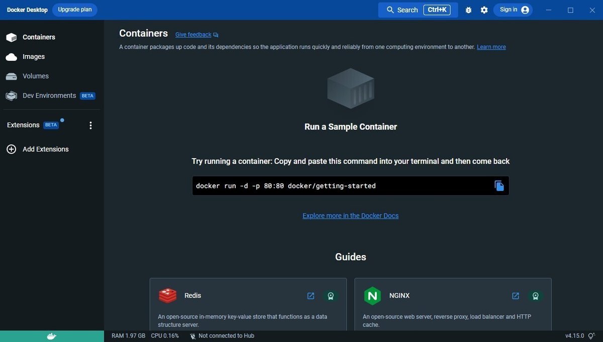Image resolution: width=603 pixels, height=342 pixels.
Task: Click the Upgrade plan button
Action: [75, 10]
